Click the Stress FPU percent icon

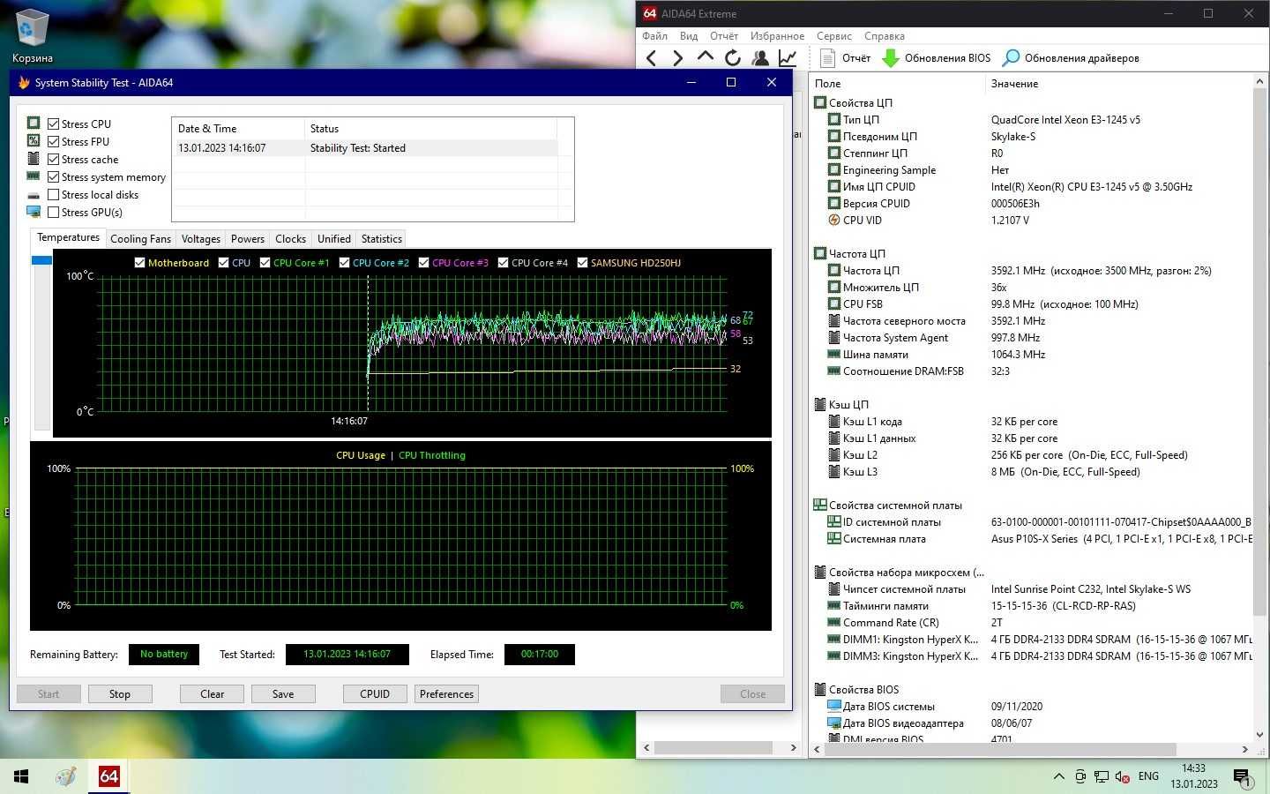pyautogui.click(x=34, y=140)
